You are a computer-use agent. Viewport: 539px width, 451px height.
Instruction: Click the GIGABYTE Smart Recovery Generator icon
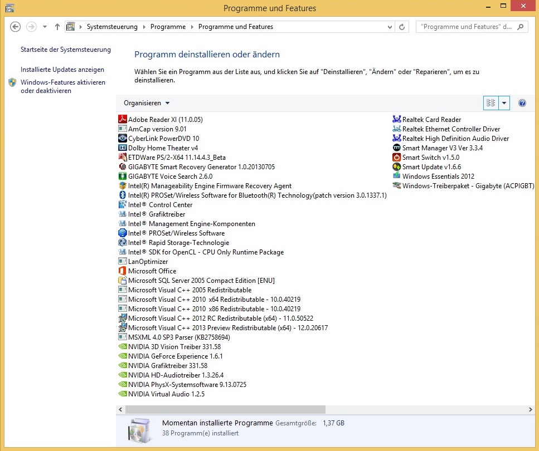(123, 166)
